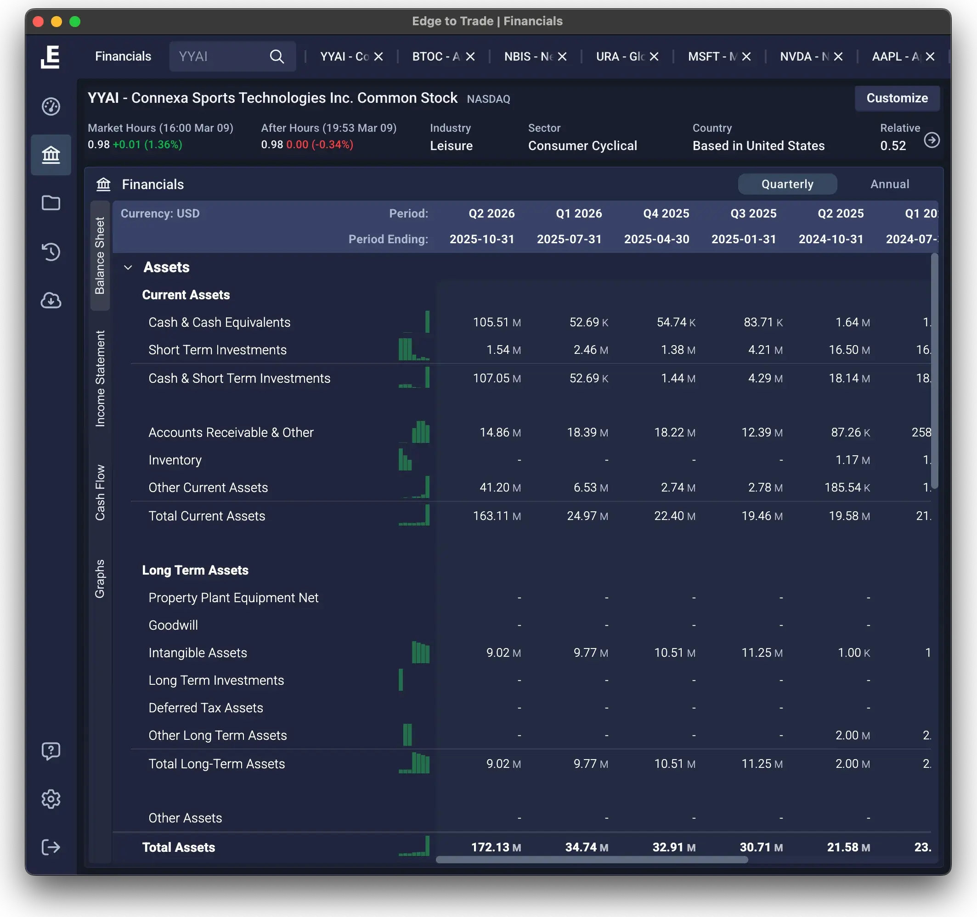Switch financials view to Annual
977x917 pixels.
[890, 184]
